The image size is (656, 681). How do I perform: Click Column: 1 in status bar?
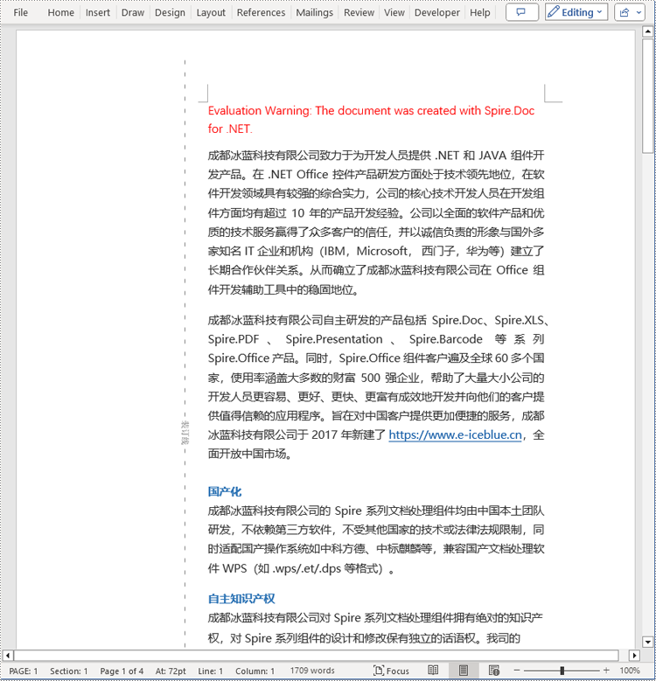tap(255, 671)
